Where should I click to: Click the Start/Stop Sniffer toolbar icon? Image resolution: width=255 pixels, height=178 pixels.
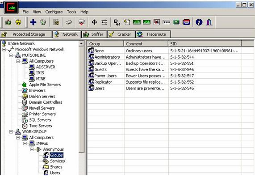(8, 22)
